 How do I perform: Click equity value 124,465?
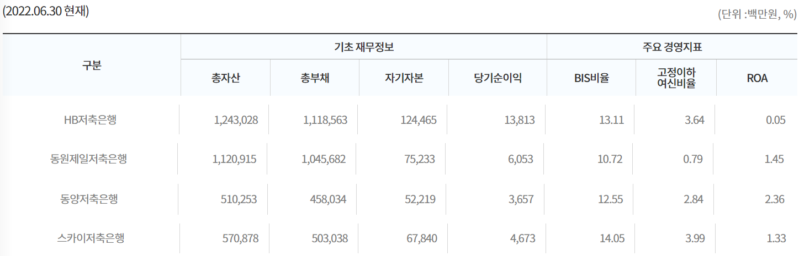419,119
